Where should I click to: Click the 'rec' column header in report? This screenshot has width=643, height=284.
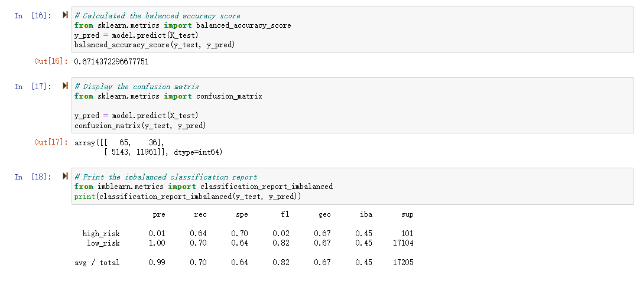tap(200, 215)
